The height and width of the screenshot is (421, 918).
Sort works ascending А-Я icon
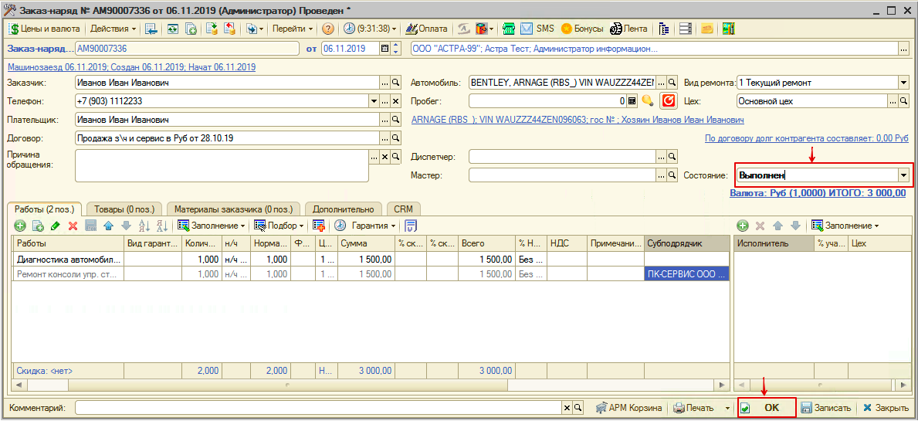(144, 226)
